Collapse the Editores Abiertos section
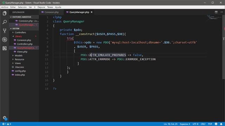Image resolution: width=225 pixels, height=126 pixels. 24,17
